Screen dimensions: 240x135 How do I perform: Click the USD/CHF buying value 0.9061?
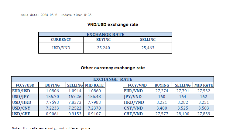coord(52,114)
